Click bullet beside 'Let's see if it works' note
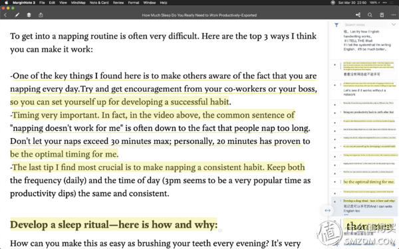The width and height of the screenshot is (399, 249). pyautogui.click(x=334, y=85)
